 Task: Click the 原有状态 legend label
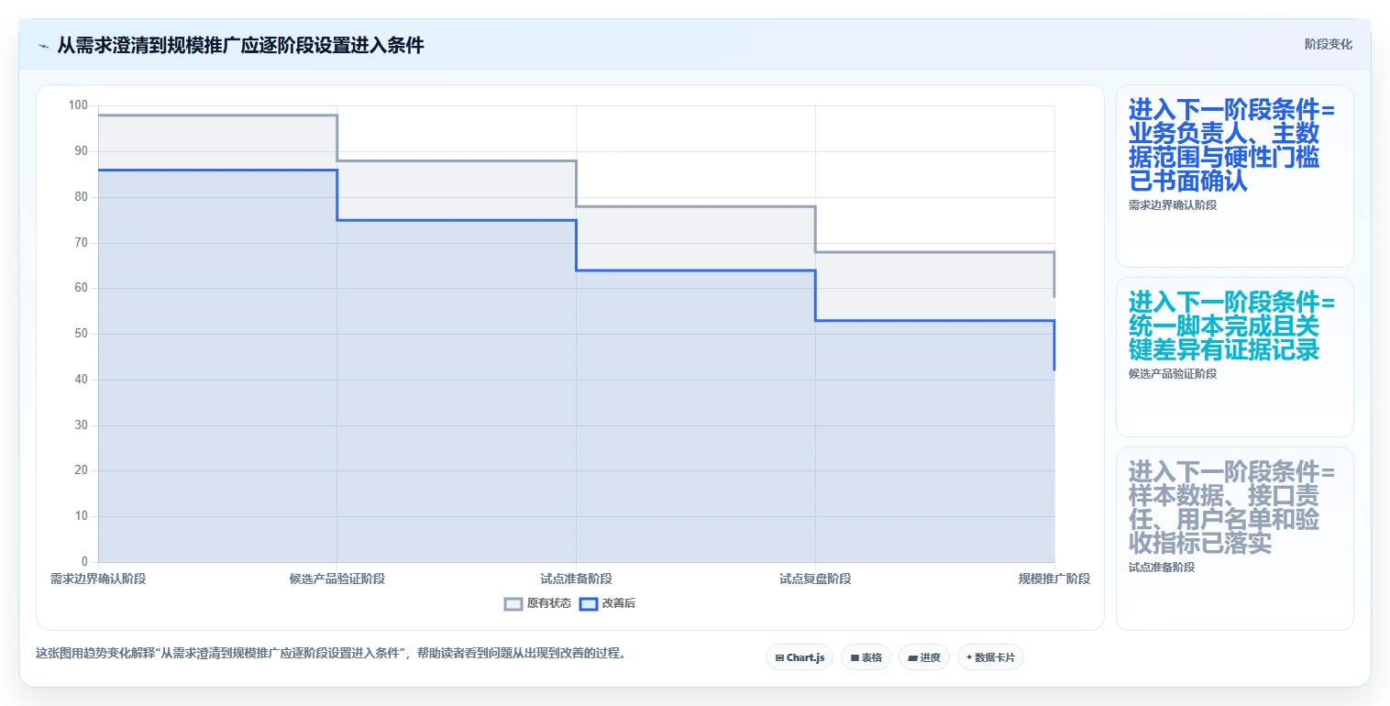pyautogui.click(x=549, y=603)
